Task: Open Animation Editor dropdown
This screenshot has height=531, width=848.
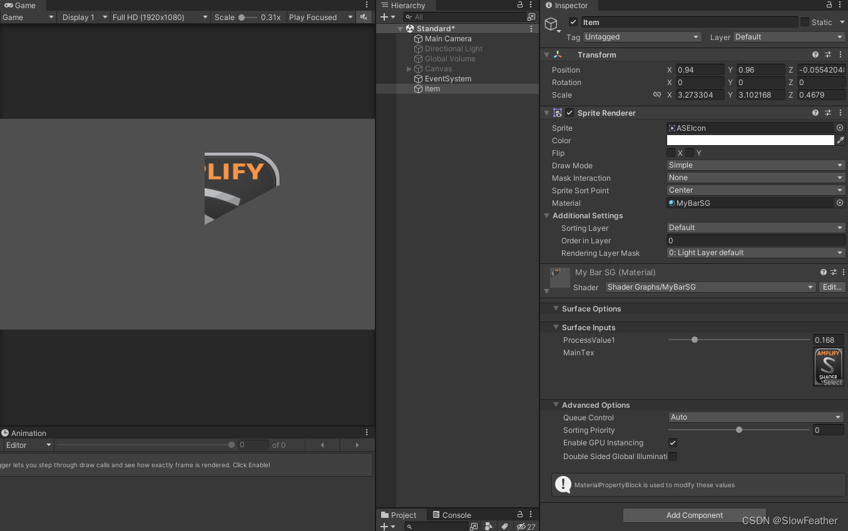Action: click(x=28, y=445)
